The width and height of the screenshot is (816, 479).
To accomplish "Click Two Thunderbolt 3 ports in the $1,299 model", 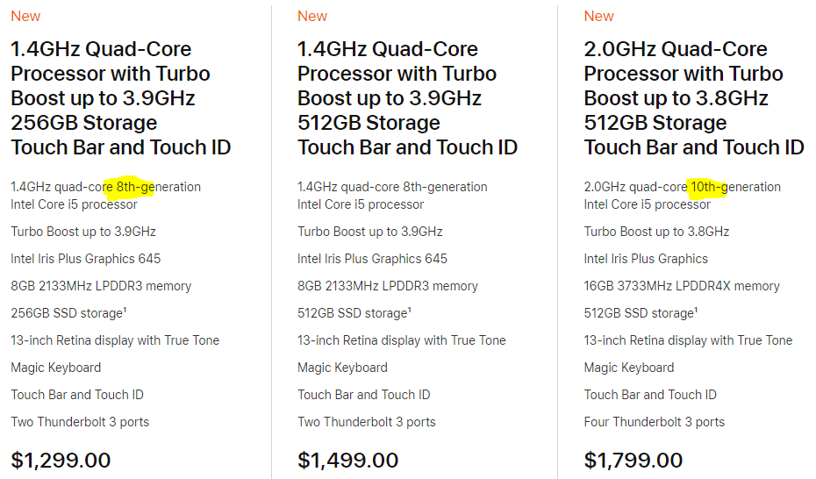I will (x=80, y=422).
